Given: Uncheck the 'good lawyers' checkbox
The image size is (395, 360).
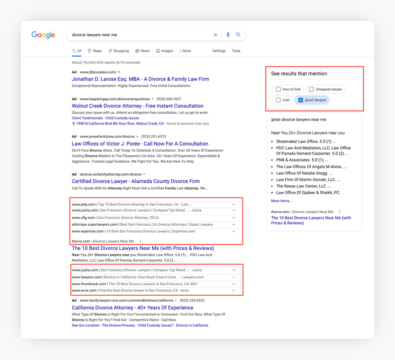Looking at the screenshot, I should pos(300,100).
